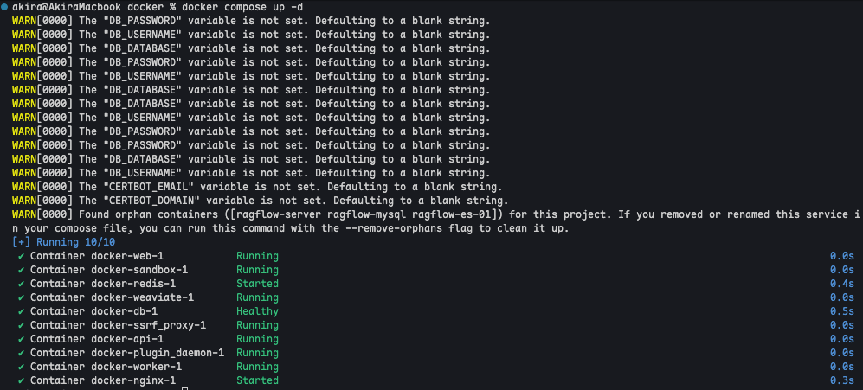The width and height of the screenshot is (863, 390).
Task: Click the checkmark beside docker-plugin_daemon-1
Action: pos(21,353)
